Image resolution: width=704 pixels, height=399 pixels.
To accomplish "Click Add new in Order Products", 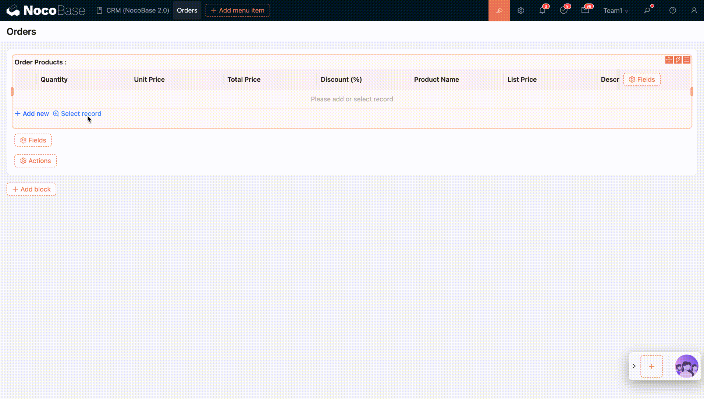I will [x=32, y=114].
